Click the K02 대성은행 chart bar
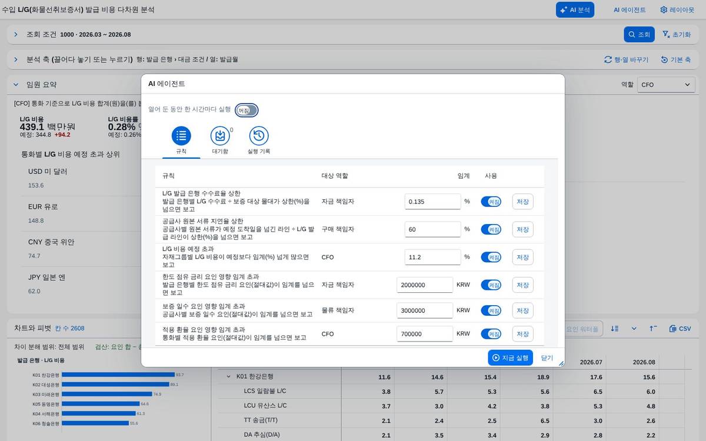Viewport: 706px width, 441px height. pyautogui.click(x=115, y=385)
